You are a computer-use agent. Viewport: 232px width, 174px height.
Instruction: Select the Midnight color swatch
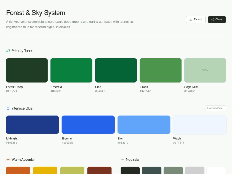point(32,124)
